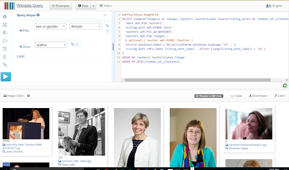Click the info icon in left sidebar

point(5,17)
